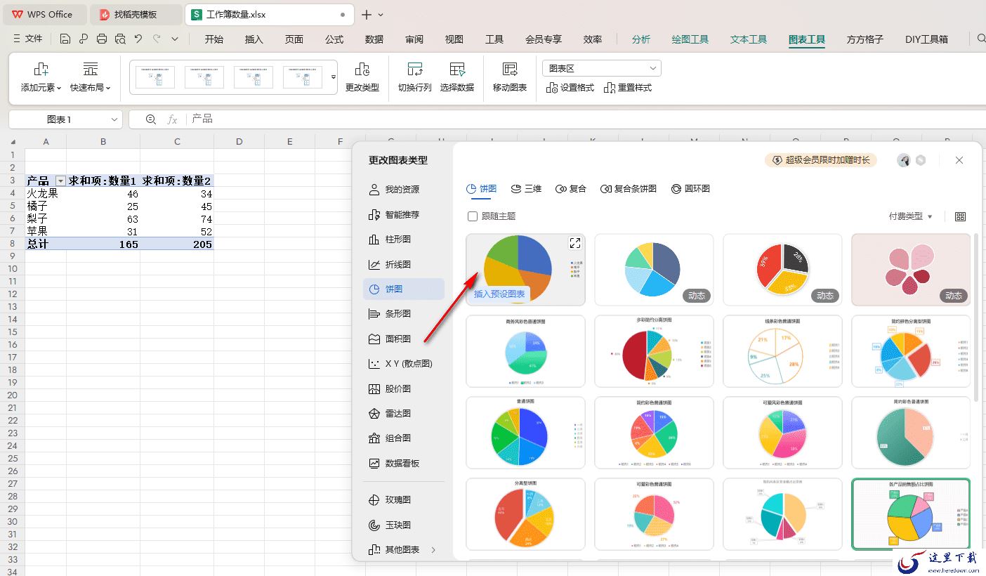Switch to 三维 pie subtype tab

pos(525,189)
